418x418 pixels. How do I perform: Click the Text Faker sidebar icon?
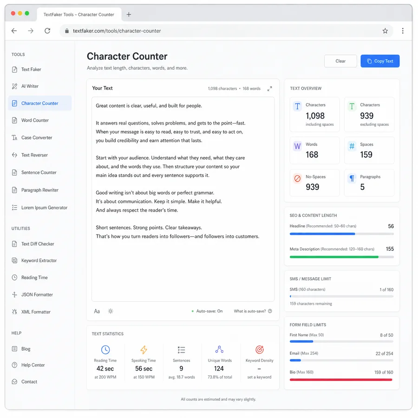coord(15,70)
